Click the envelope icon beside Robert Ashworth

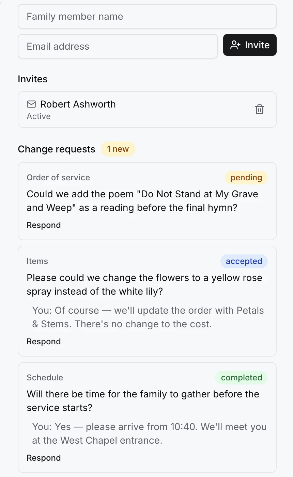31,104
